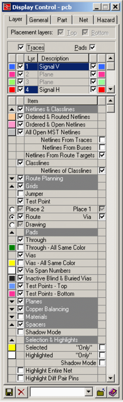The width and height of the screenshot is (123, 402).
Task: Click the green Through - All Same Color swatch
Action: click(x=12, y=248)
